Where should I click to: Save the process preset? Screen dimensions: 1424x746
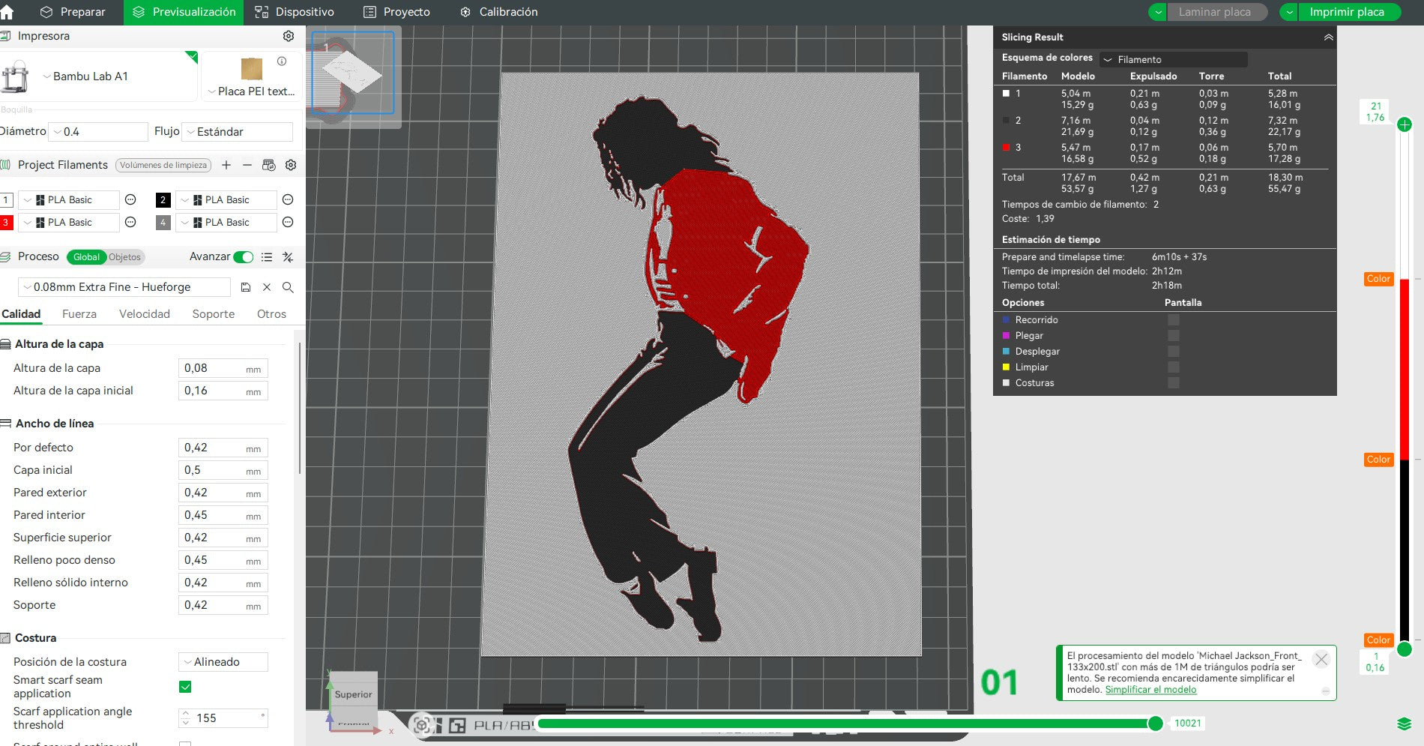click(x=246, y=287)
